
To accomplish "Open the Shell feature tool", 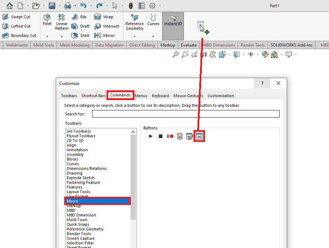I will (x=81, y=35).
